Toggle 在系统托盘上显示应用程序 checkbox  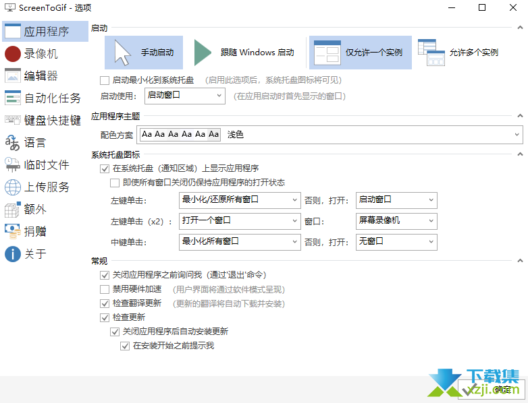point(105,168)
